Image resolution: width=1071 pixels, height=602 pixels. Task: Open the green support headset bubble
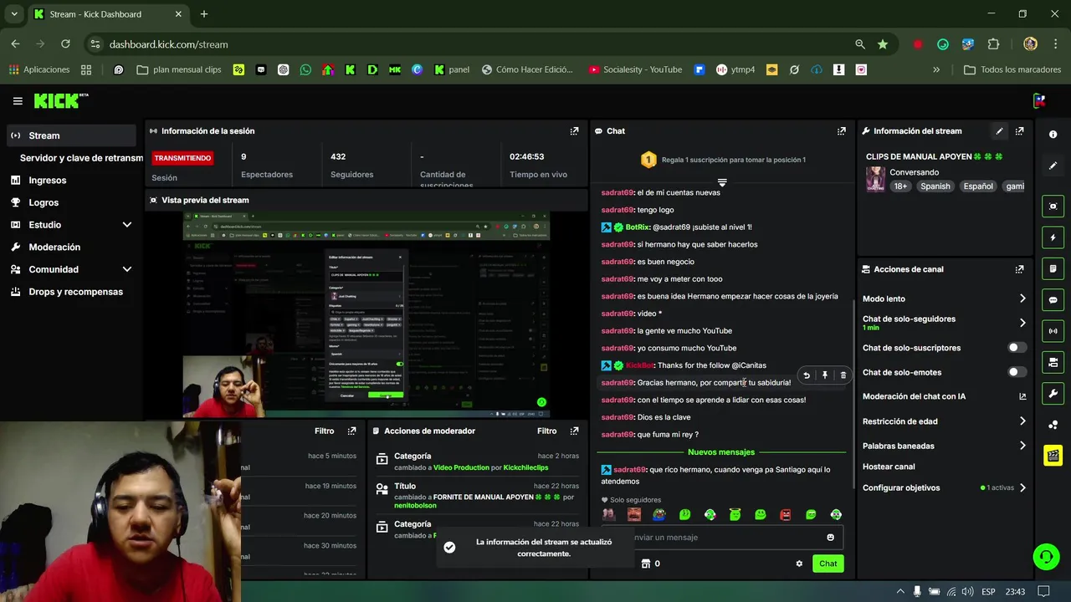tap(1045, 557)
